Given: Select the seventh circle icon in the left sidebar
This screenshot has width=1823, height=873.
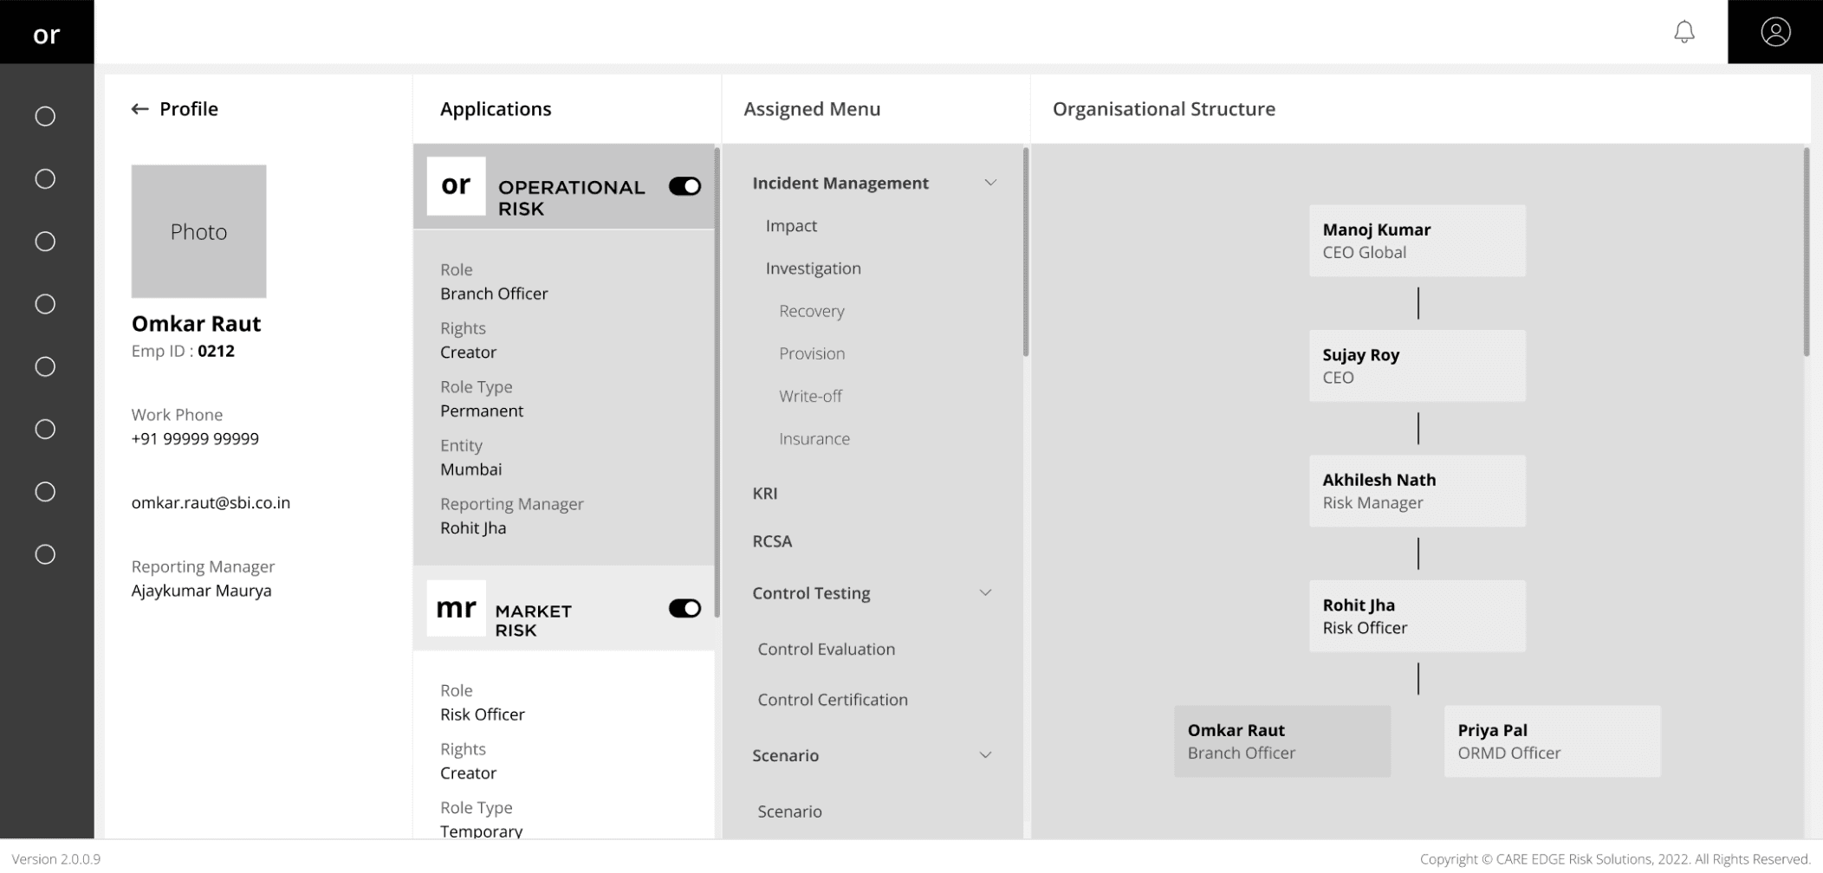Looking at the screenshot, I should coord(45,492).
